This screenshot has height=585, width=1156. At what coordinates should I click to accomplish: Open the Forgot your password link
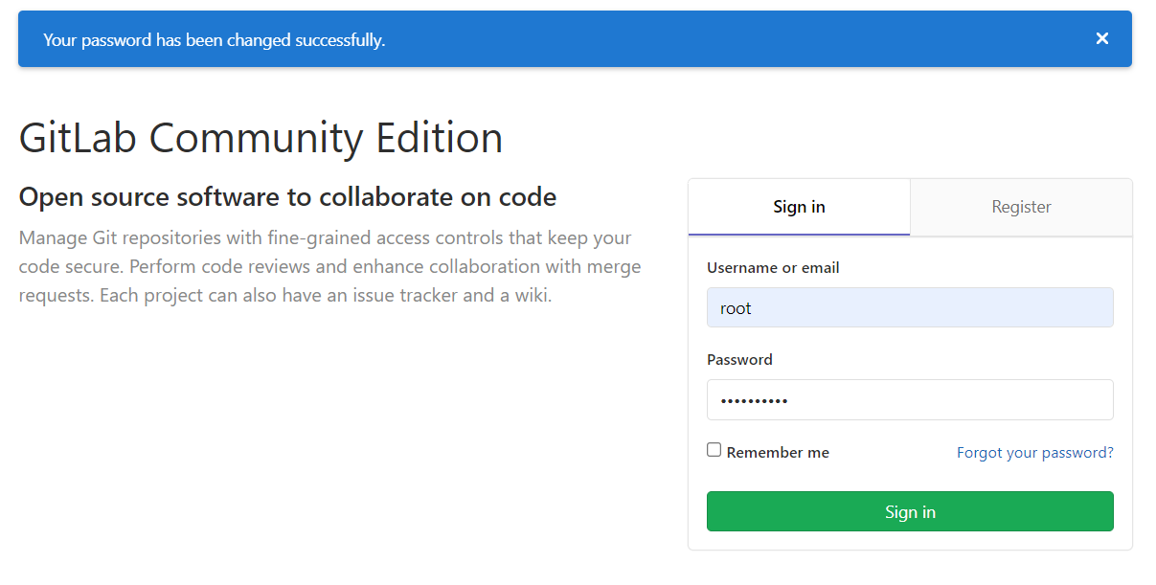point(1034,452)
